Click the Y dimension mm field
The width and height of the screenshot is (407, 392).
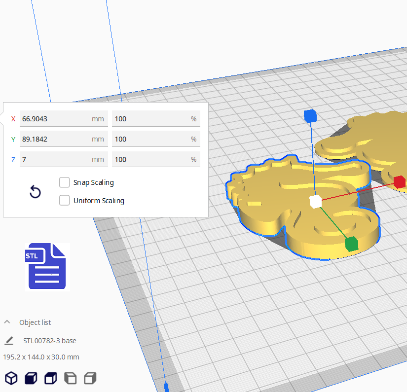55,139
